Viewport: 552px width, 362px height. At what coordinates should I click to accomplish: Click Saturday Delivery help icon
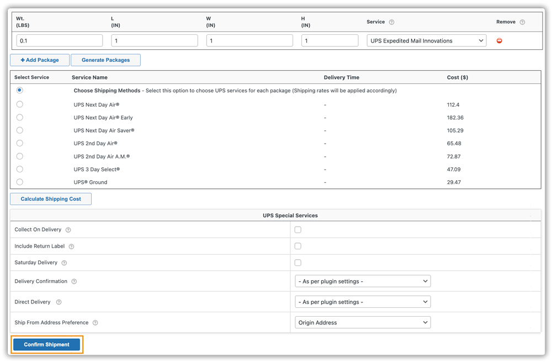tap(64, 263)
